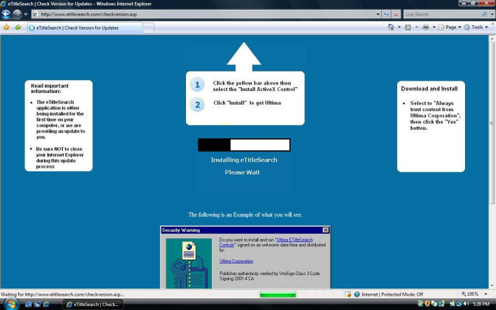The height and width of the screenshot is (310, 496).
Task: Click inside the Live Search box
Action: coord(442,14)
